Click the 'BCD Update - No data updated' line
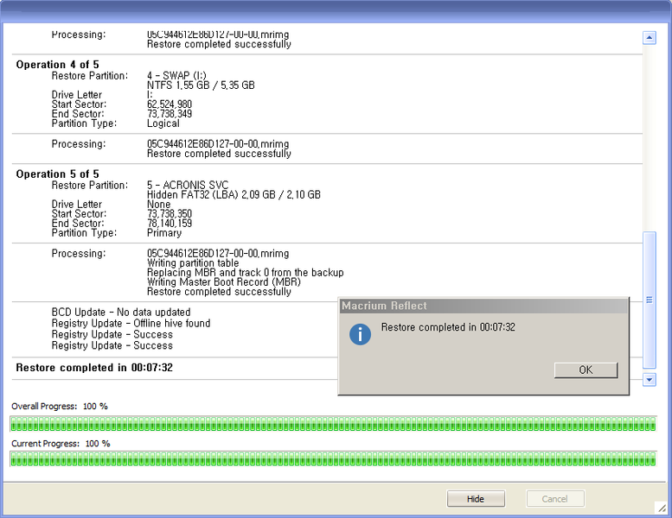The image size is (672, 518). 121,313
